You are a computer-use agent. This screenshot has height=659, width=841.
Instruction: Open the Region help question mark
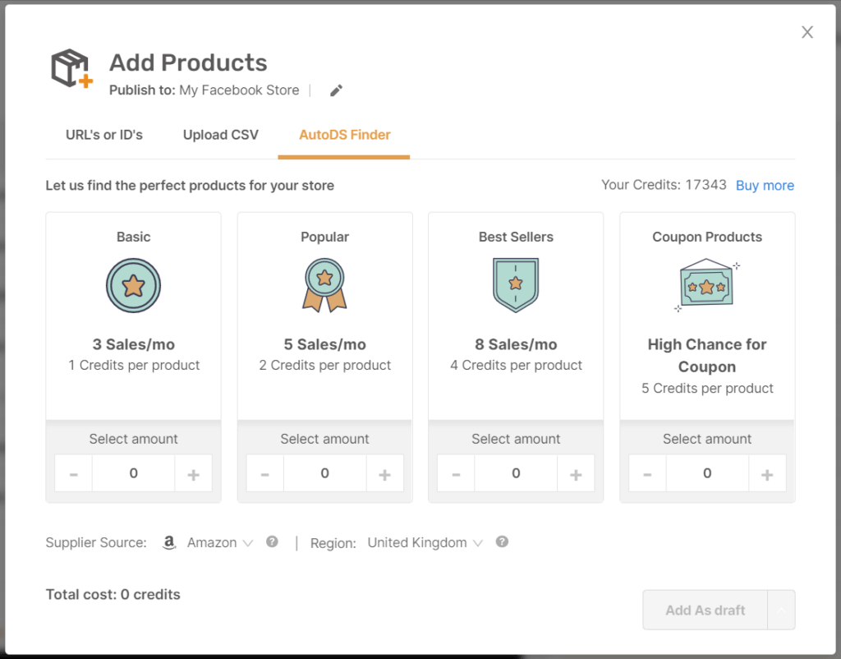click(x=502, y=541)
